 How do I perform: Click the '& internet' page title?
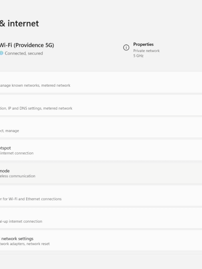[x=20, y=23]
